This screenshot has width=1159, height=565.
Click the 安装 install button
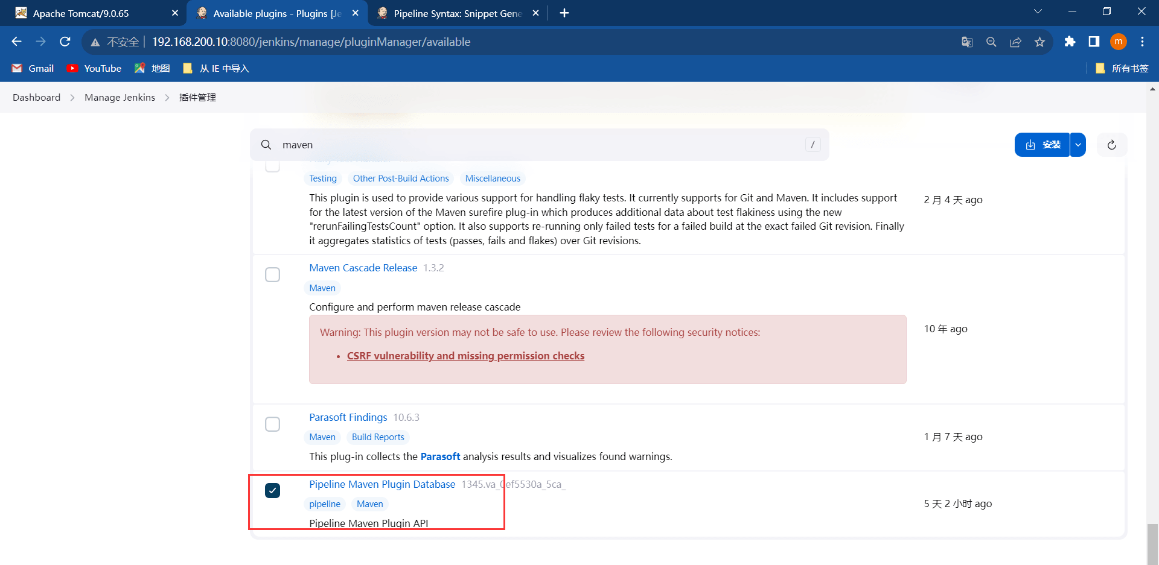[1042, 145]
